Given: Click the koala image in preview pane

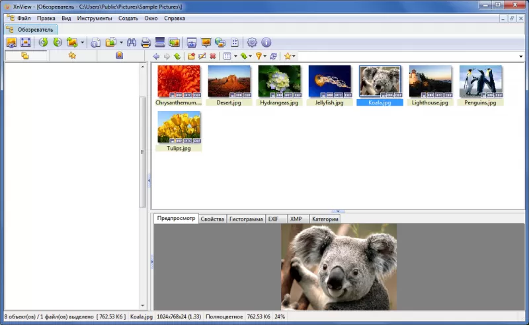Looking at the screenshot, I should 339,267.
